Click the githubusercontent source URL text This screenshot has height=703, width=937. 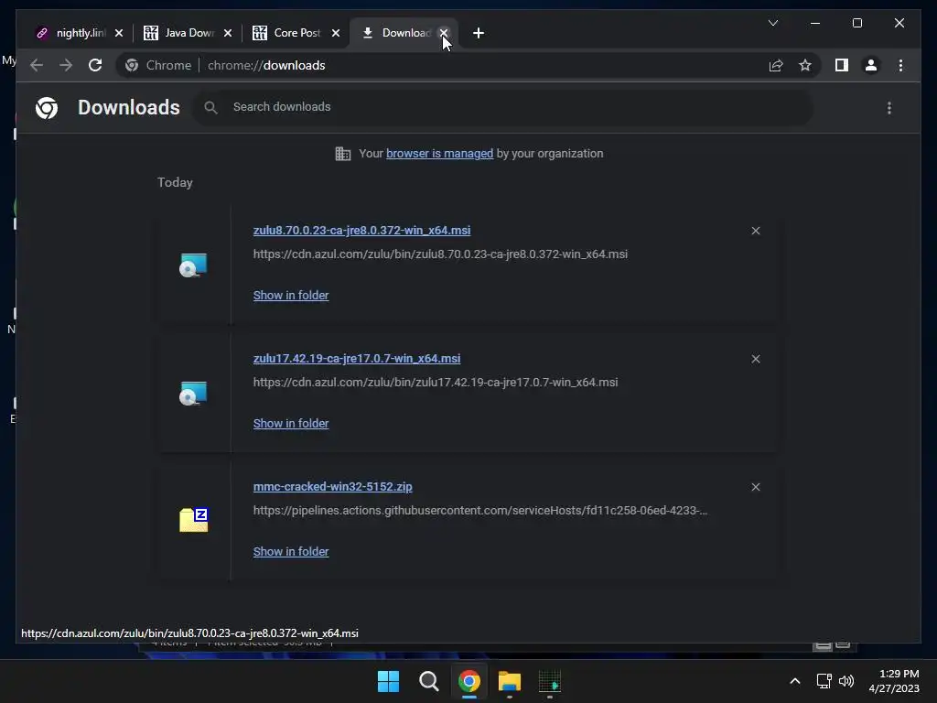(x=479, y=511)
